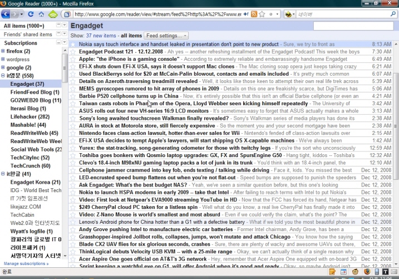Collapse the it한글 folder
This screenshot has height=279, width=399.
pyautogui.click(x=3, y=174)
